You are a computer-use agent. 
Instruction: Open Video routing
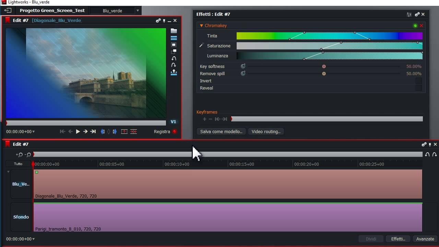[266, 131]
